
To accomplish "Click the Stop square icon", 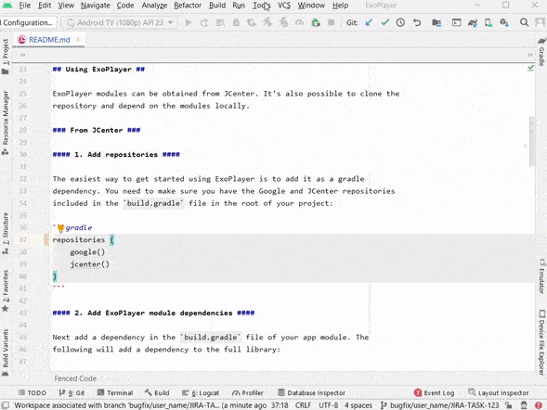I will 331,22.
